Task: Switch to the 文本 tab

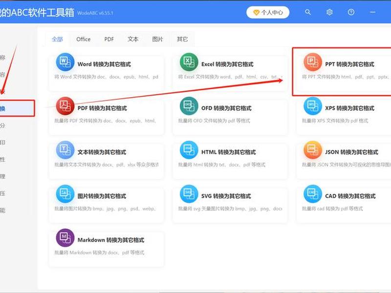Action: click(133, 39)
